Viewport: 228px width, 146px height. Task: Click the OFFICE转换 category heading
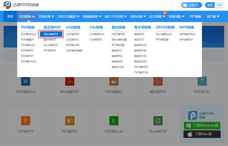pyautogui.click(x=165, y=27)
